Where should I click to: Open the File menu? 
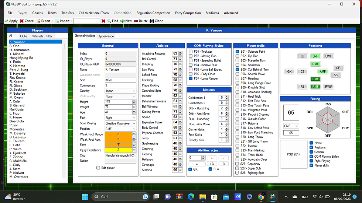click(x=10, y=13)
